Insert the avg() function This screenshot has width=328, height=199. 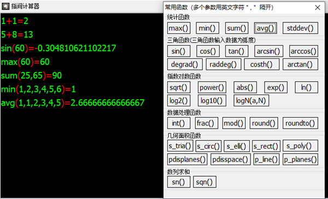[x=266, y=28]
